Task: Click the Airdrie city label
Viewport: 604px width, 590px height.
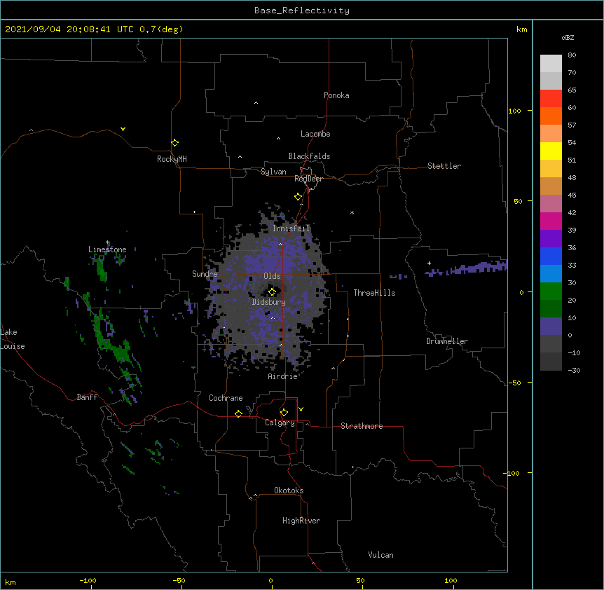Action: pyautogui.click(x=283, y=376)
